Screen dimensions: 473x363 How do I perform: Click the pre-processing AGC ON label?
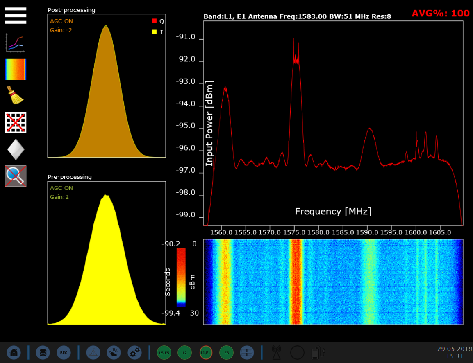tap(61, 188)
